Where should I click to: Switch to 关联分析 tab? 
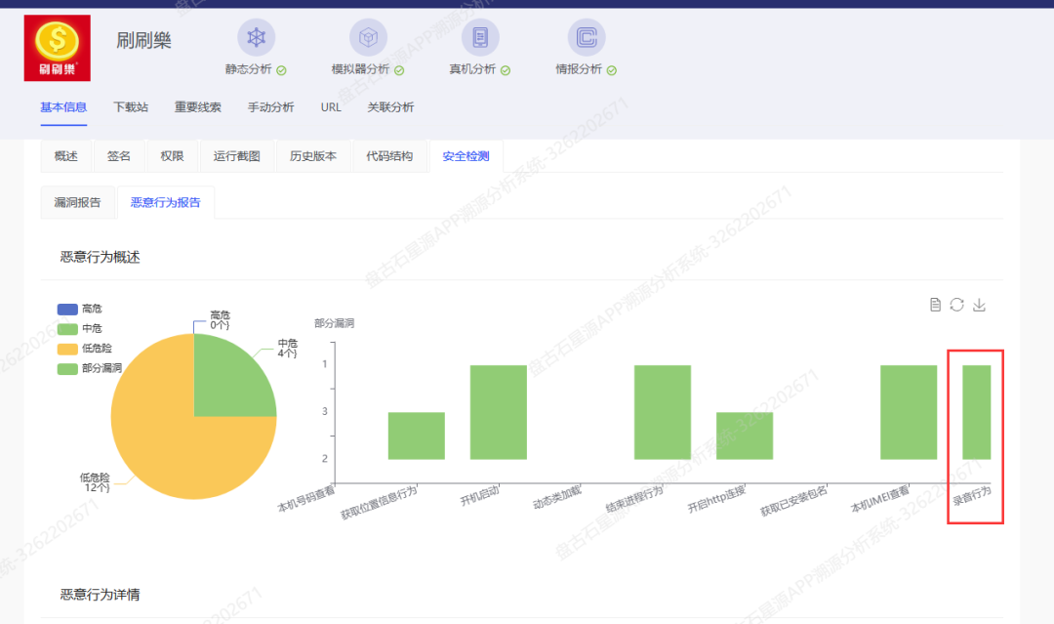(x=390, y=106)
